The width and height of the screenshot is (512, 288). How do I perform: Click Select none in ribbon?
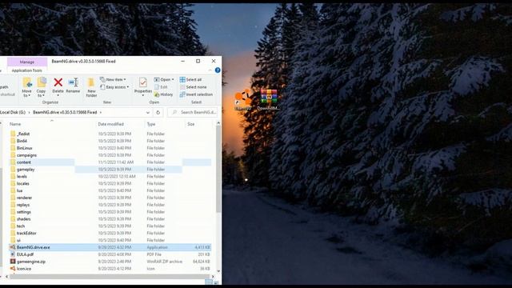(x=193, y=87)
